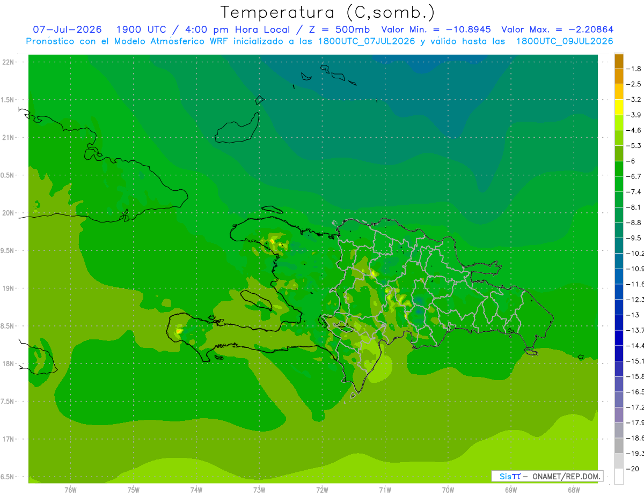Click the '-5.3' colorbar value
The image size is (644, 497).
[634, 146]
